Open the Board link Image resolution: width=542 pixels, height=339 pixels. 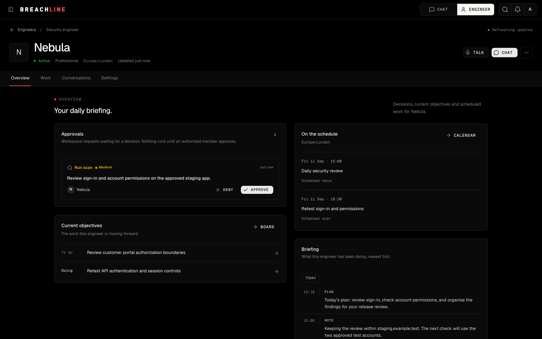pos(264,227)
